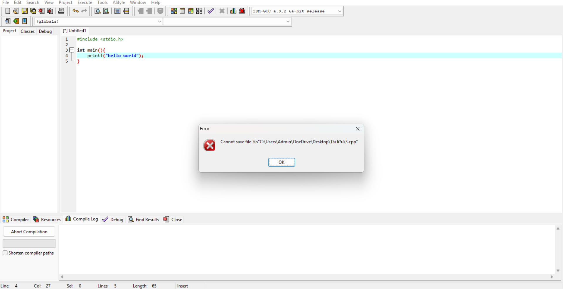Click the Save (floppy disk) icon
The image size is (563, 289).
click(25, 11)
